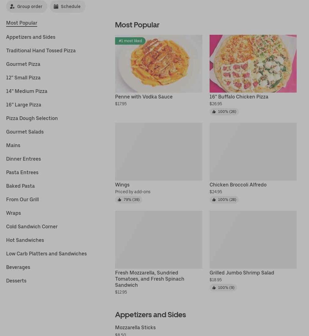Click the #1 most liked badge
Viewport: 309px width, 336px height.
point(130,41)
